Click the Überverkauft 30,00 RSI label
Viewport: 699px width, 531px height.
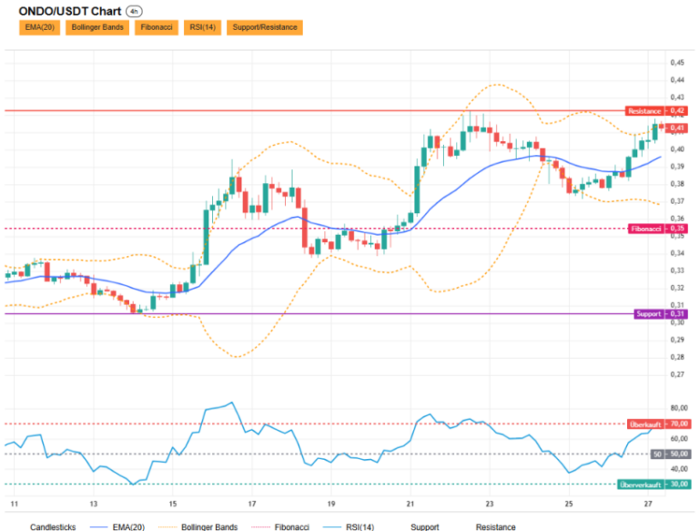click(x=654, y=485)
